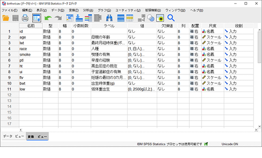Open the 編集(E) menu
This screenshot has height=158, width=262.
pos(27,10)
